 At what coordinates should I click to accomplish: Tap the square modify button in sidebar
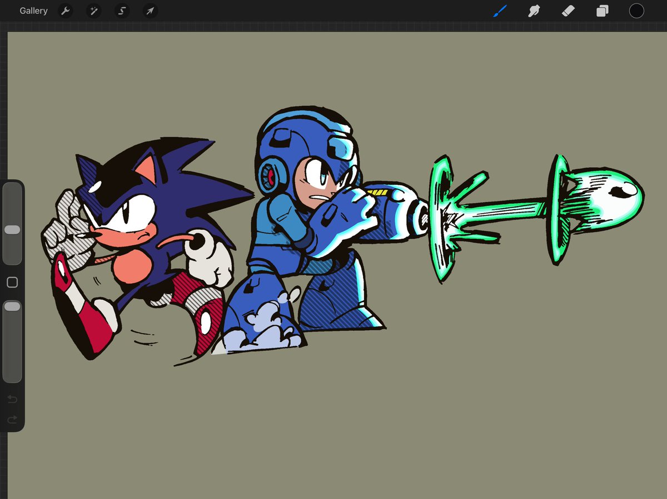[12, 283]
